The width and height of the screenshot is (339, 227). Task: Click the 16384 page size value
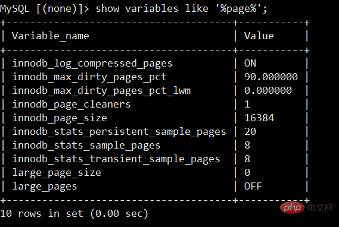pyautogui.click(x=259, y=118)
